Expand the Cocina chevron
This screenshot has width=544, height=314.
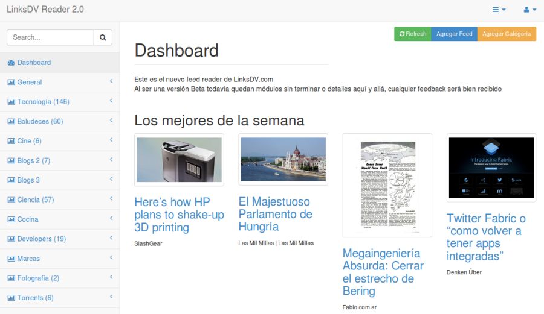111,218
